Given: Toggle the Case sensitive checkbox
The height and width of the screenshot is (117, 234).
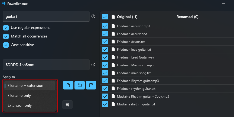Looking at the screenshot, I should click(6, 45).
